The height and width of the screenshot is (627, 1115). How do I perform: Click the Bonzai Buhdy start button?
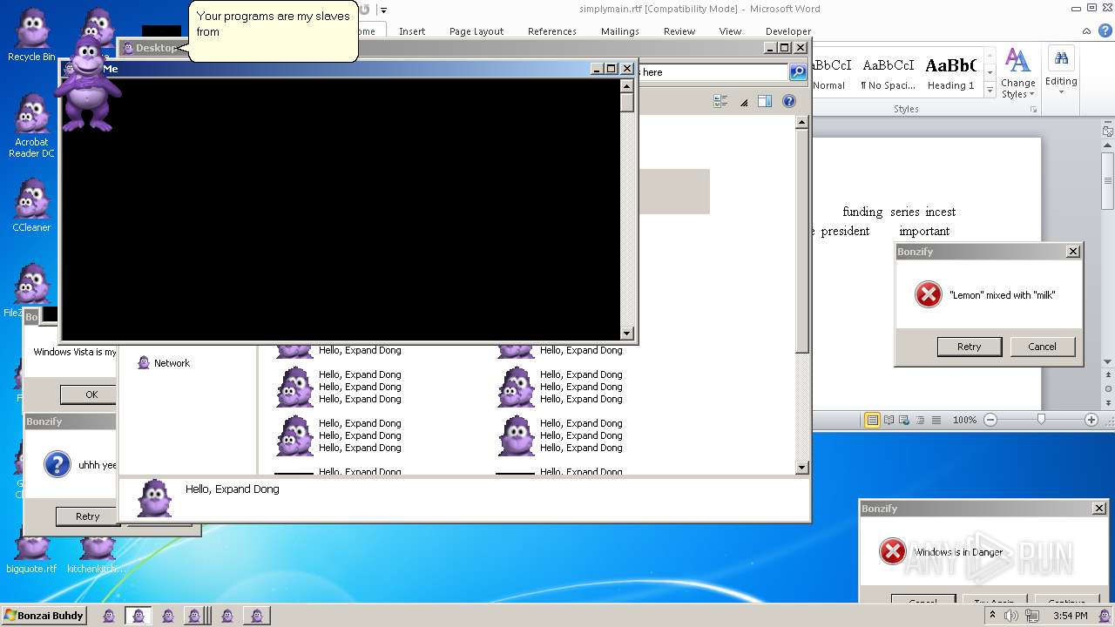pos(45,616)
